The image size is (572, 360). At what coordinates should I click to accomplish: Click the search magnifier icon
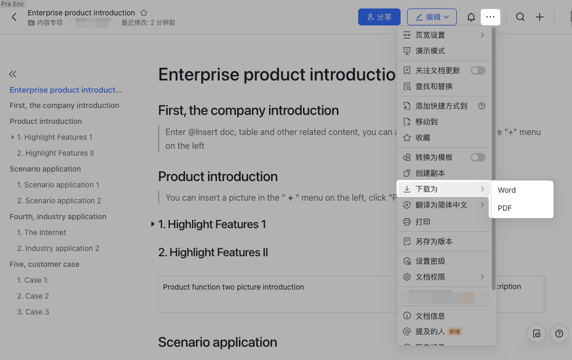pos(520,16)
